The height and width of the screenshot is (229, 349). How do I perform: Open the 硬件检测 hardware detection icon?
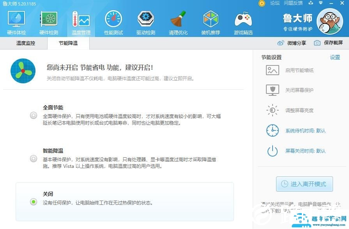(49, 19)
